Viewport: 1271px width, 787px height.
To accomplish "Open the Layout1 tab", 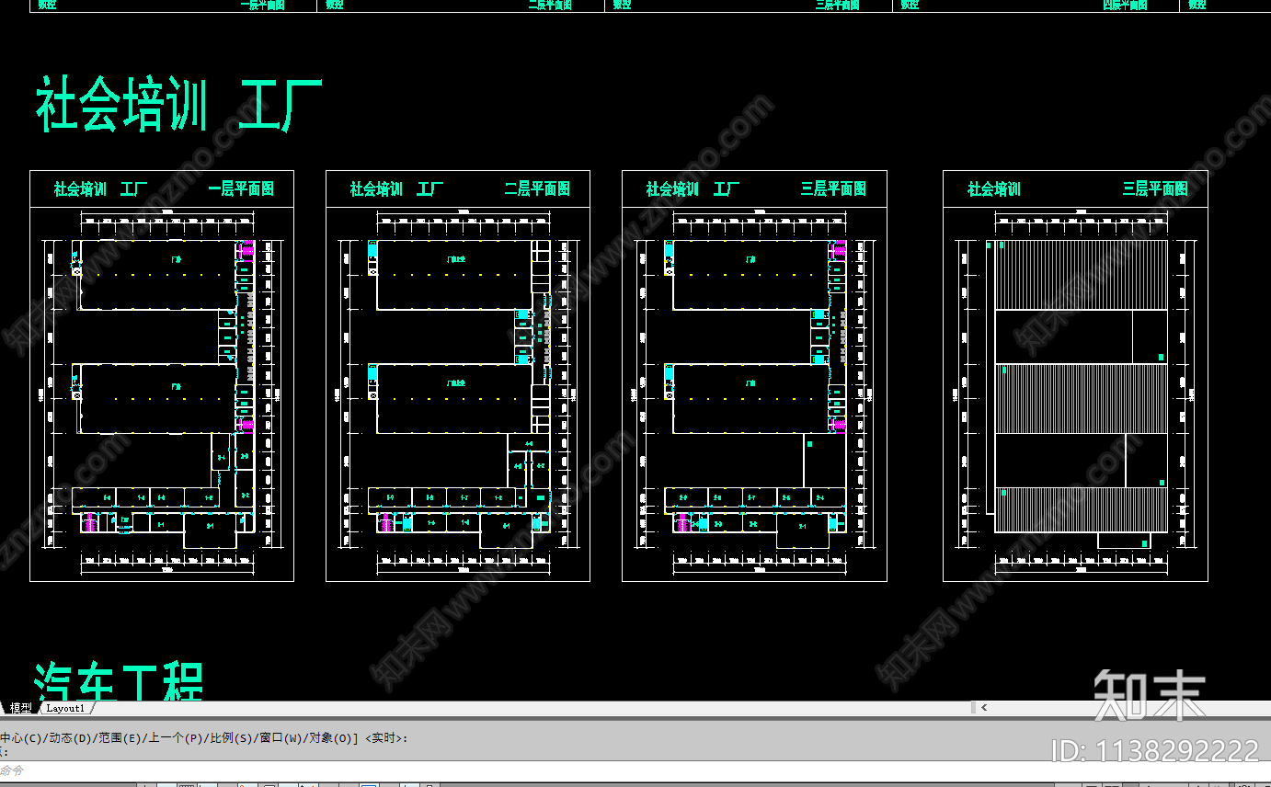I will click(65, 708).
